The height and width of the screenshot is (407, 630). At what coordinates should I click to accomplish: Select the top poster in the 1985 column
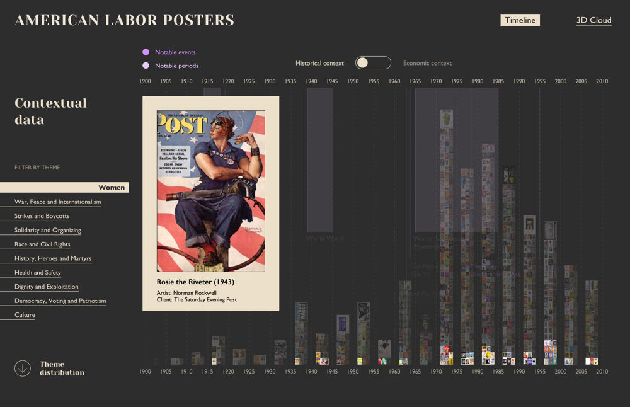pyautogui.click(x=508, y=175)
